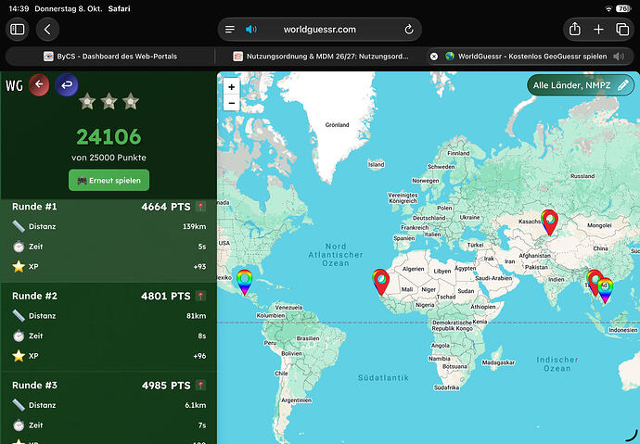The height and width of the screenshot is (444, 640).
Task: Click the pin icon beside 4801 PTS
Action: click(201, 296)
